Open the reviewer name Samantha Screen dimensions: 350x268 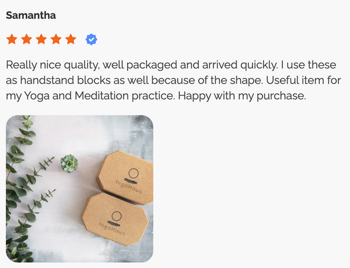click(31, 15)
